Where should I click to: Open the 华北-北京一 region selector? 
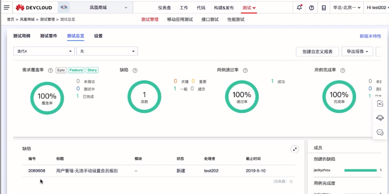(x=346, y=8)
